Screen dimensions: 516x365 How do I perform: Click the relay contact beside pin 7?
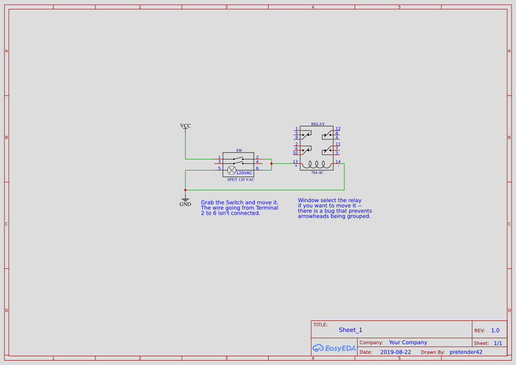coord(327,150)
